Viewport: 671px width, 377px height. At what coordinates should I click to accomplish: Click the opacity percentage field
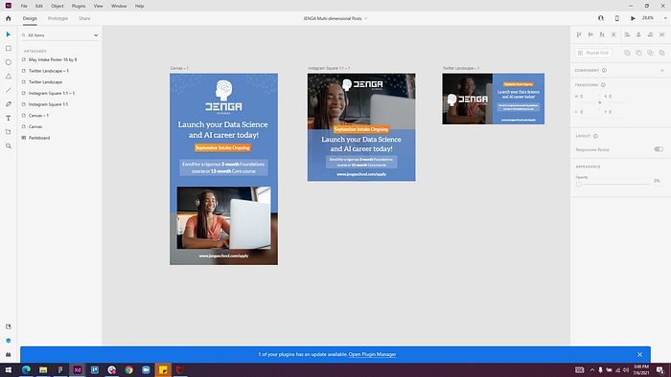[x=658, y=181]
